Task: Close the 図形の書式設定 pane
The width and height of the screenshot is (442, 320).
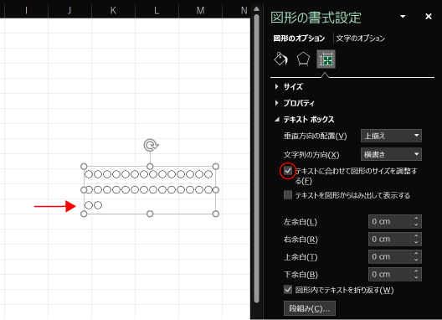Action: [429, 17]
